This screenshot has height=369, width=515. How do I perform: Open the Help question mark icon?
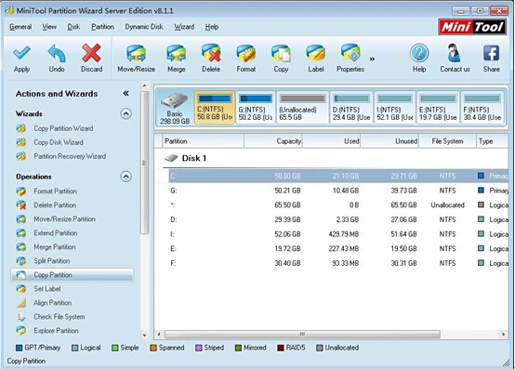pyautogui.click(x=419, y=53)
